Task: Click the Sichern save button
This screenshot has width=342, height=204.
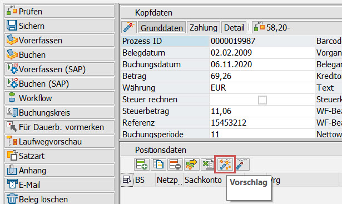Action: coord(60,26)
